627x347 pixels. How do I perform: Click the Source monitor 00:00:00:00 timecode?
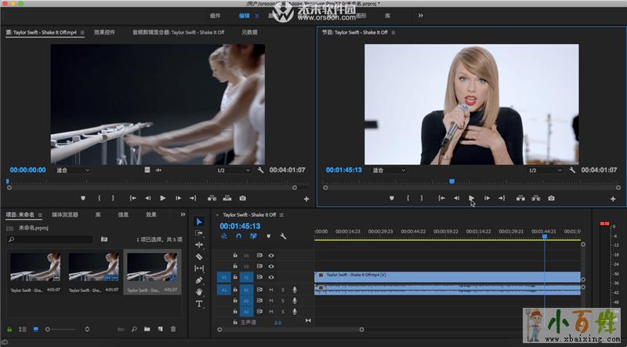28,170
